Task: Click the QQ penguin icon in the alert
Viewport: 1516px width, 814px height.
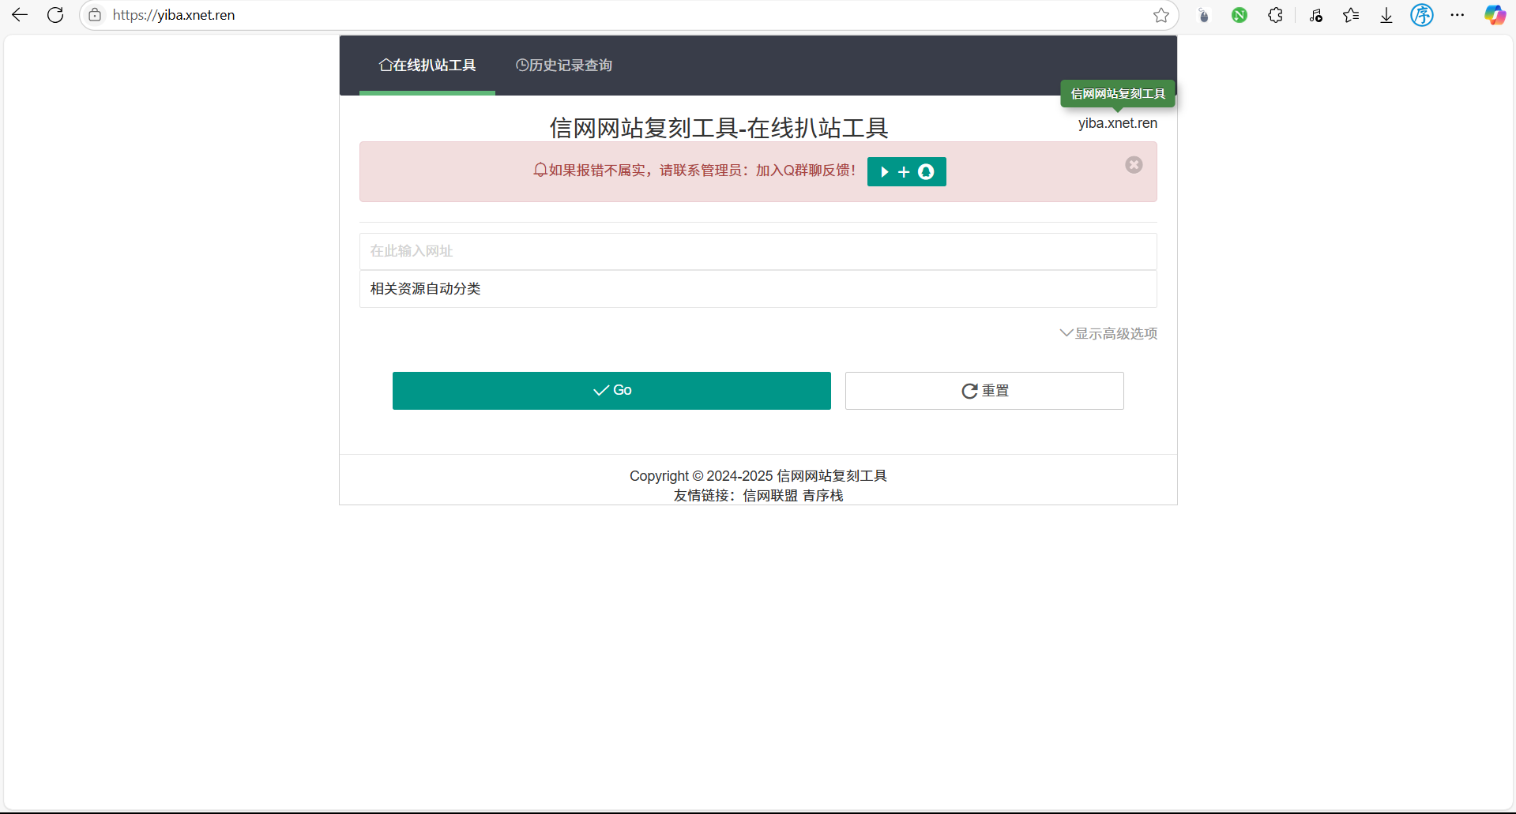Action: [x=926, y=171]
